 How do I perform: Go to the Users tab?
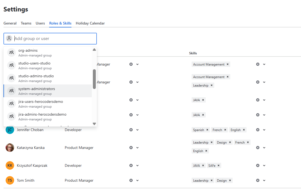(40, 23)
